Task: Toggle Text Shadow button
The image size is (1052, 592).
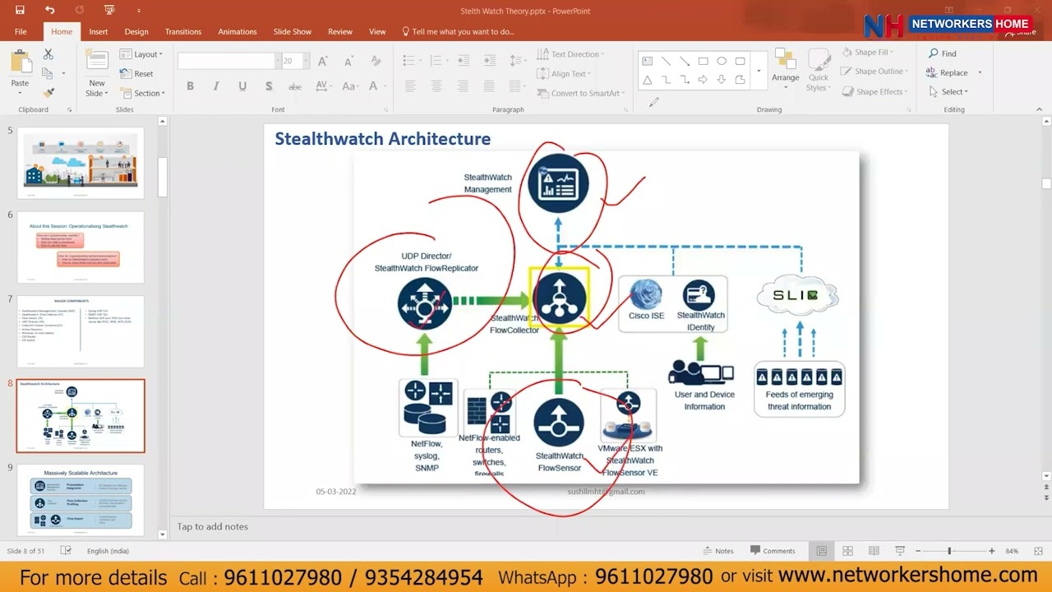Action: click(269, 86)
